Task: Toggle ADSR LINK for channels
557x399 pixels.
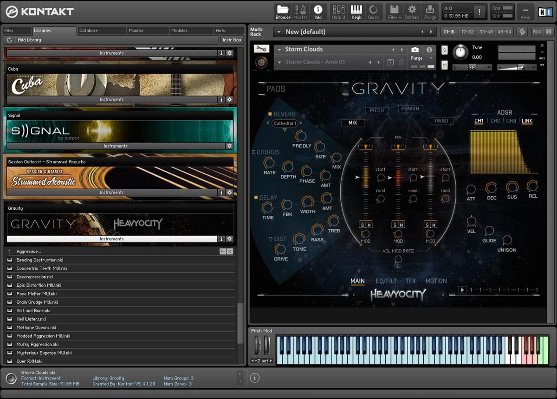Action: pos(527,121)
